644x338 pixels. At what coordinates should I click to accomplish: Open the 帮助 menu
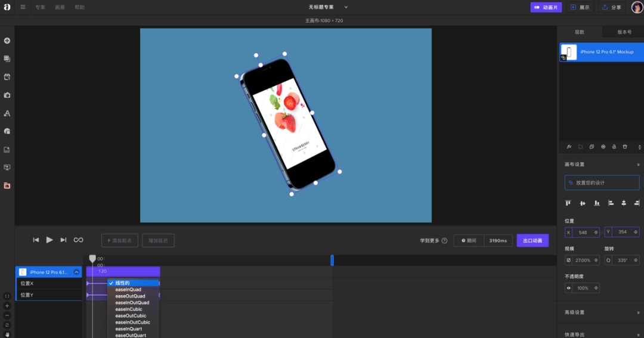pyautogui.click(x=80, y=7)
